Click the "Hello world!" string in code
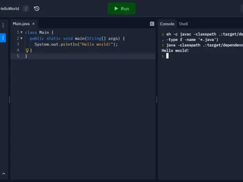 click(96, 45)
